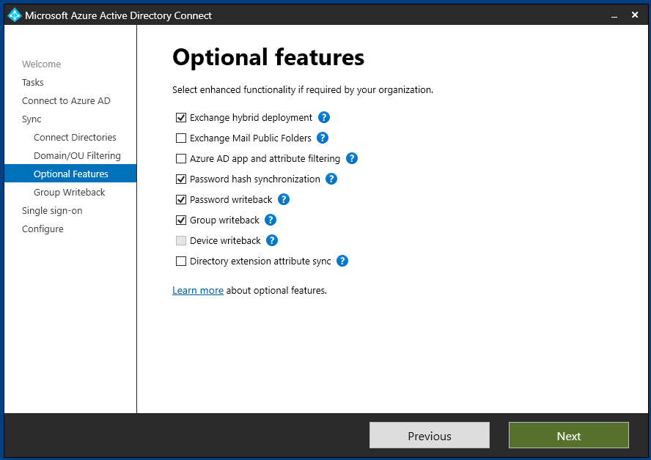
Task: Click the Device writeback checkbox
Action: tap(181, 240)
